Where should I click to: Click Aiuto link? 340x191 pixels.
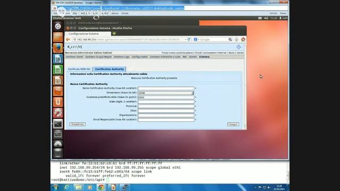pos(232,53)
